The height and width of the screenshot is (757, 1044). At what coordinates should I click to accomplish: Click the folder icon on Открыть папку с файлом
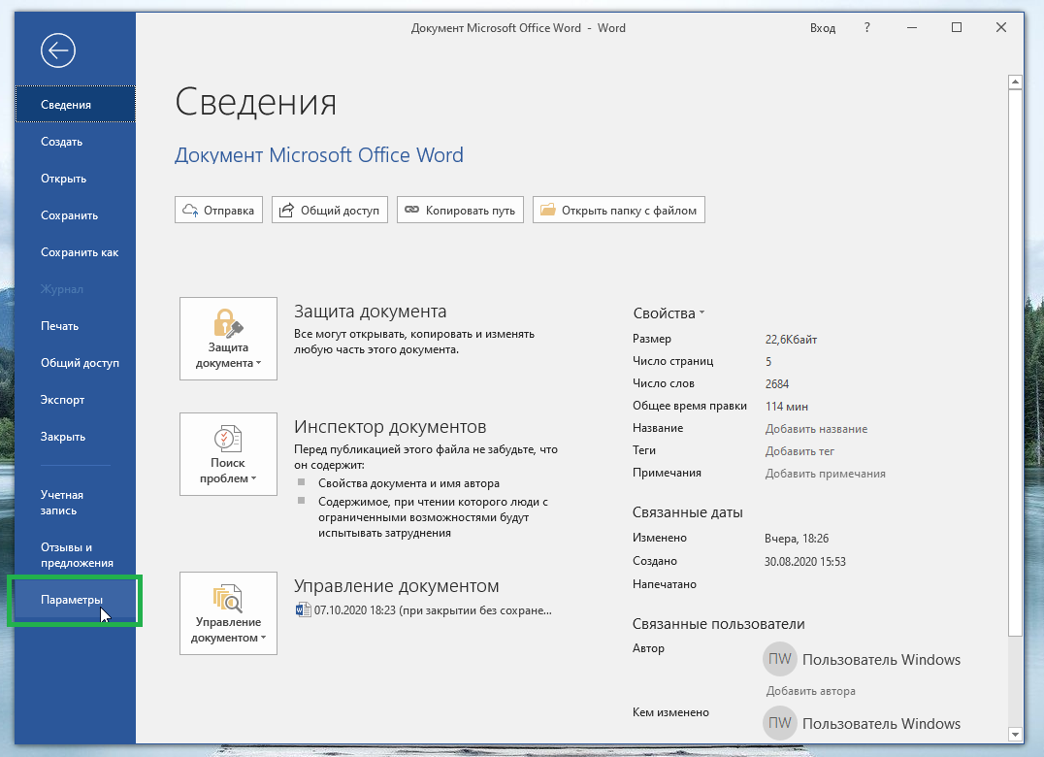coord(548,210)
